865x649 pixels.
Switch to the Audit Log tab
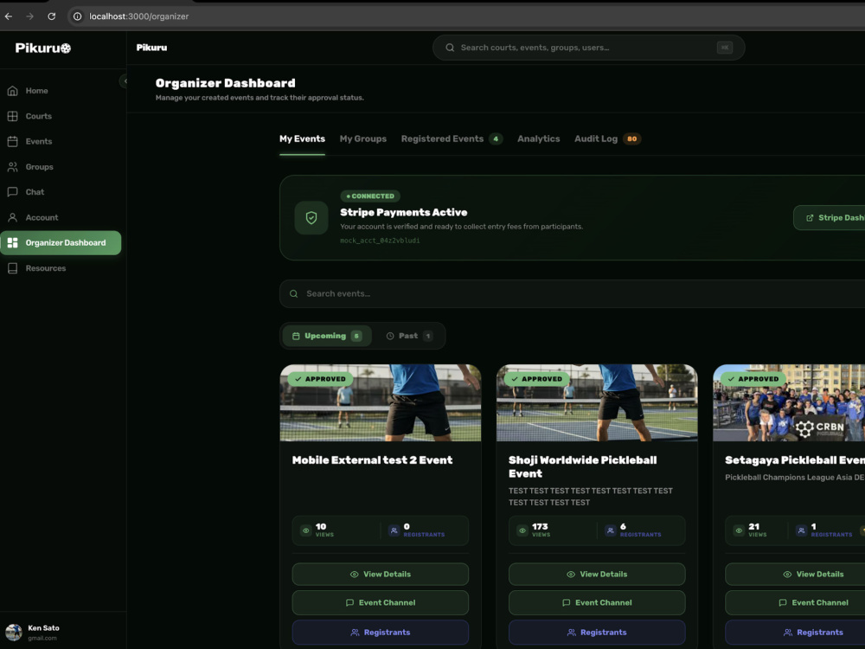pos(607,139)
